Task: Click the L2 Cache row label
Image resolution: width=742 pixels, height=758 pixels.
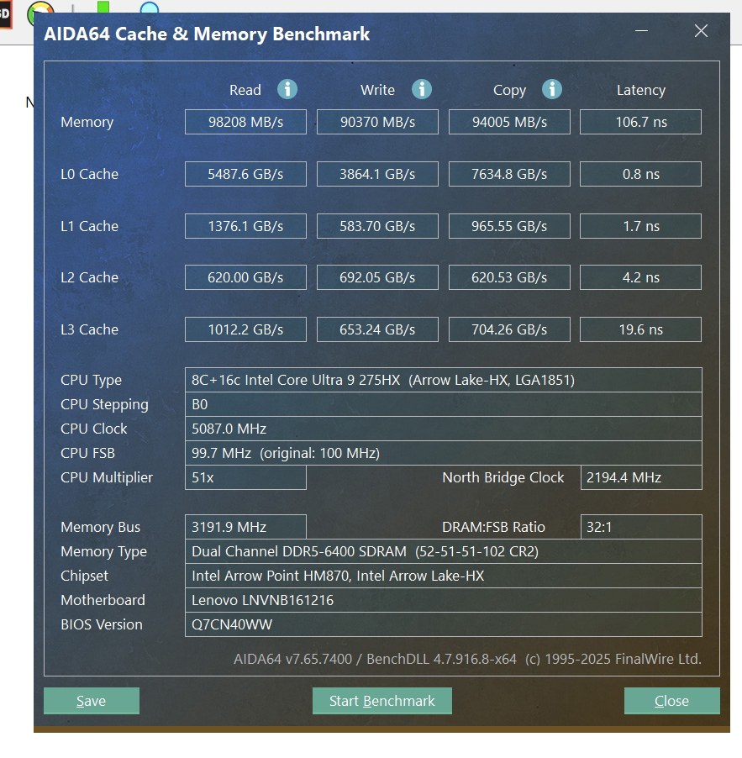Action: (x=89, y=277)
